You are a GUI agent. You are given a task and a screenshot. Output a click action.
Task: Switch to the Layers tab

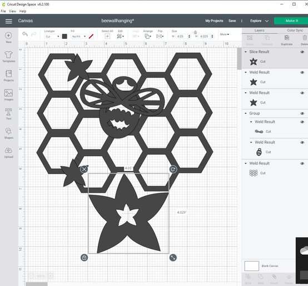pos(260,31)
